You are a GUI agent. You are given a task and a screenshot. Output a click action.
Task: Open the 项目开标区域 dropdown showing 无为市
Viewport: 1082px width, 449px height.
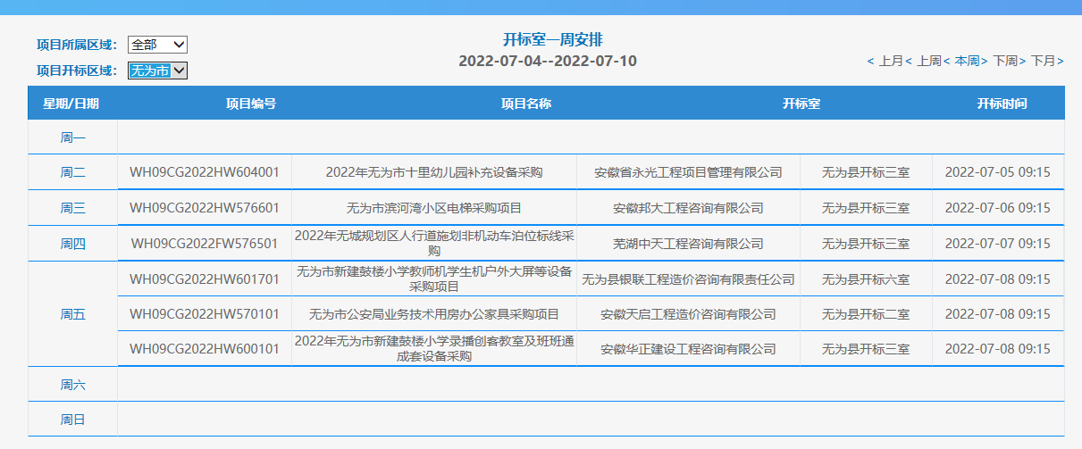157,71
